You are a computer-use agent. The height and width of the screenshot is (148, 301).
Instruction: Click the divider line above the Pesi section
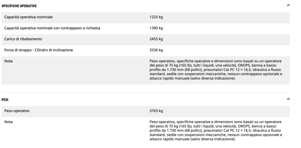(x=146, y=93)
